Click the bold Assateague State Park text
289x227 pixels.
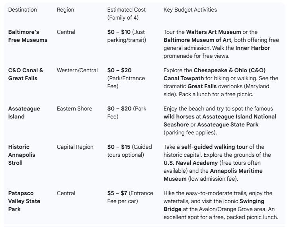point(228,124)
